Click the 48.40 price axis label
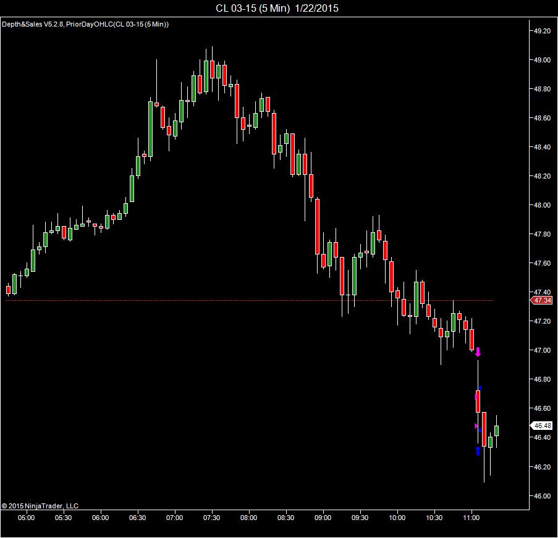 (x=542, y=147)
